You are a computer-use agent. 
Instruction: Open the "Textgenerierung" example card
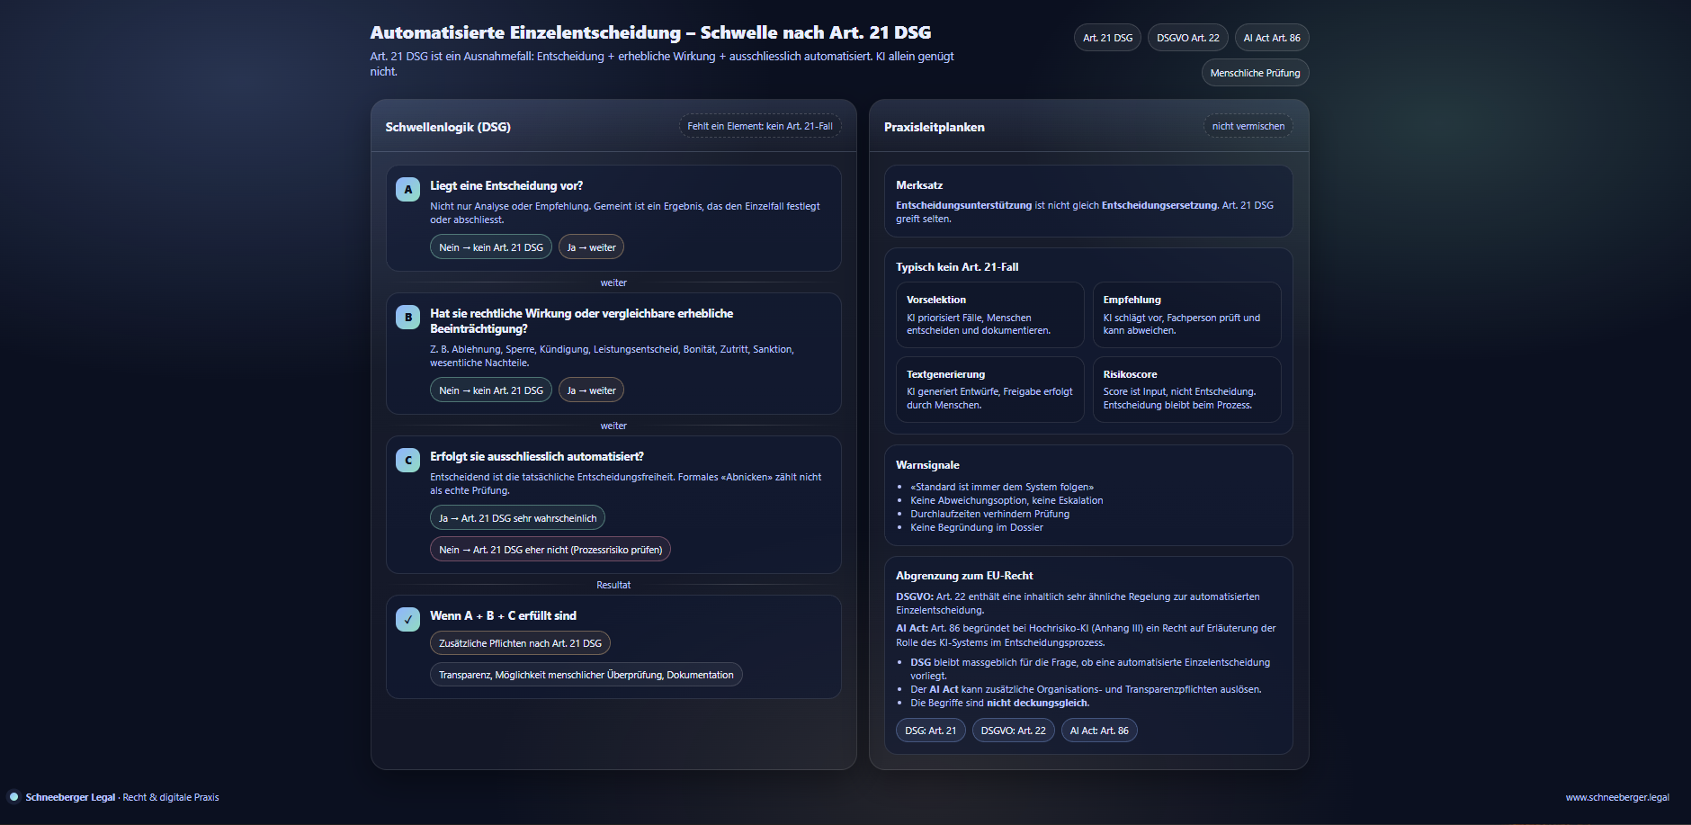989,389
